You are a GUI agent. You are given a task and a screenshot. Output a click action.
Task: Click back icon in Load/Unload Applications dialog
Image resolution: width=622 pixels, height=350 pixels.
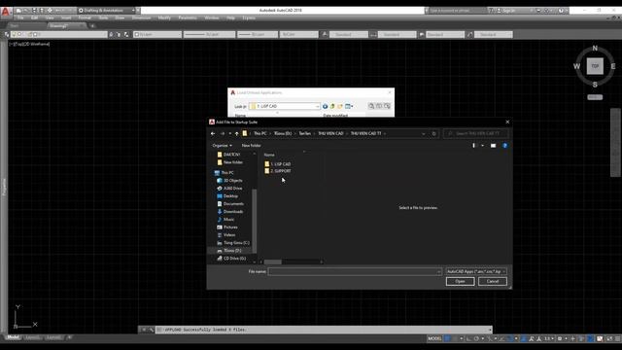325,106
